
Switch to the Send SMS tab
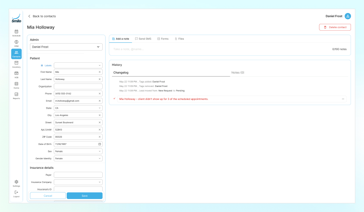click(x=143, y=39)
